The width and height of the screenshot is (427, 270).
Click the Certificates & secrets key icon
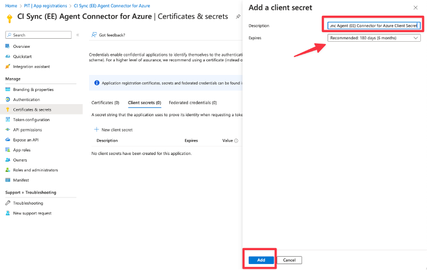(x=8, y=110)
